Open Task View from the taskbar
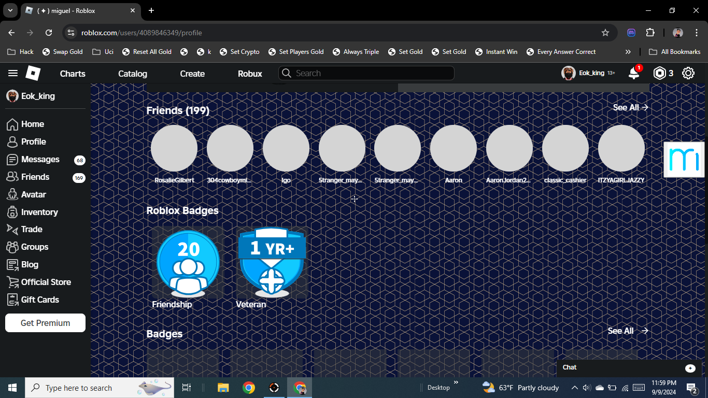 (x=187, y=388)
